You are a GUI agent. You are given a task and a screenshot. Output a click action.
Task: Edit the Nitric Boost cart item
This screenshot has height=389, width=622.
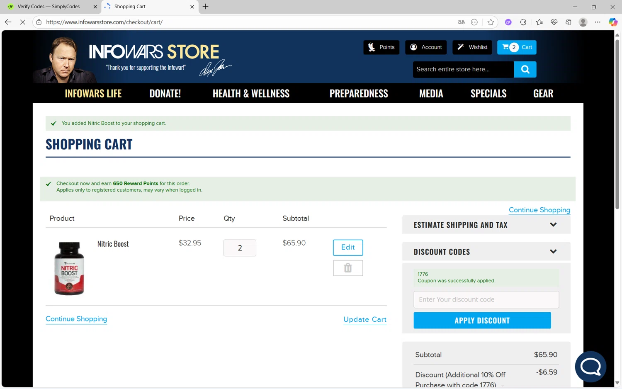[348, 248]
